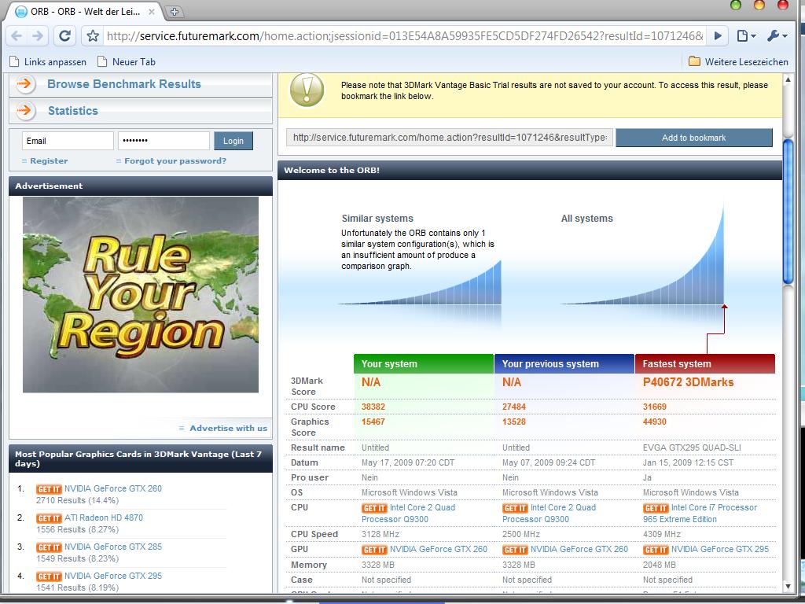The height and width of the screenshot is (604, 805).
Task: Click the browser forward arrow
Action: click(38, 36)
